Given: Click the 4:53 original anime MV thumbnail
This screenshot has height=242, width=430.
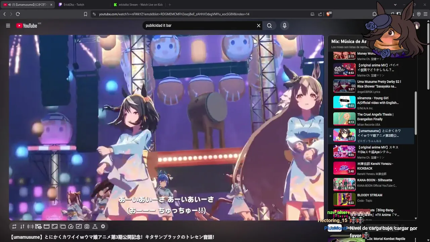Looking at the screenshot, I should pyautogui.click(x=344, y=70).
